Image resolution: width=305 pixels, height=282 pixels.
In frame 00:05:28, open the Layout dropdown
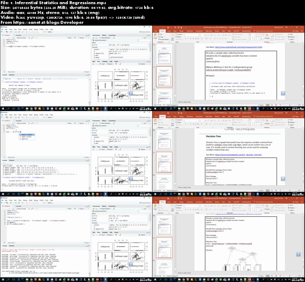coord(179,35)
